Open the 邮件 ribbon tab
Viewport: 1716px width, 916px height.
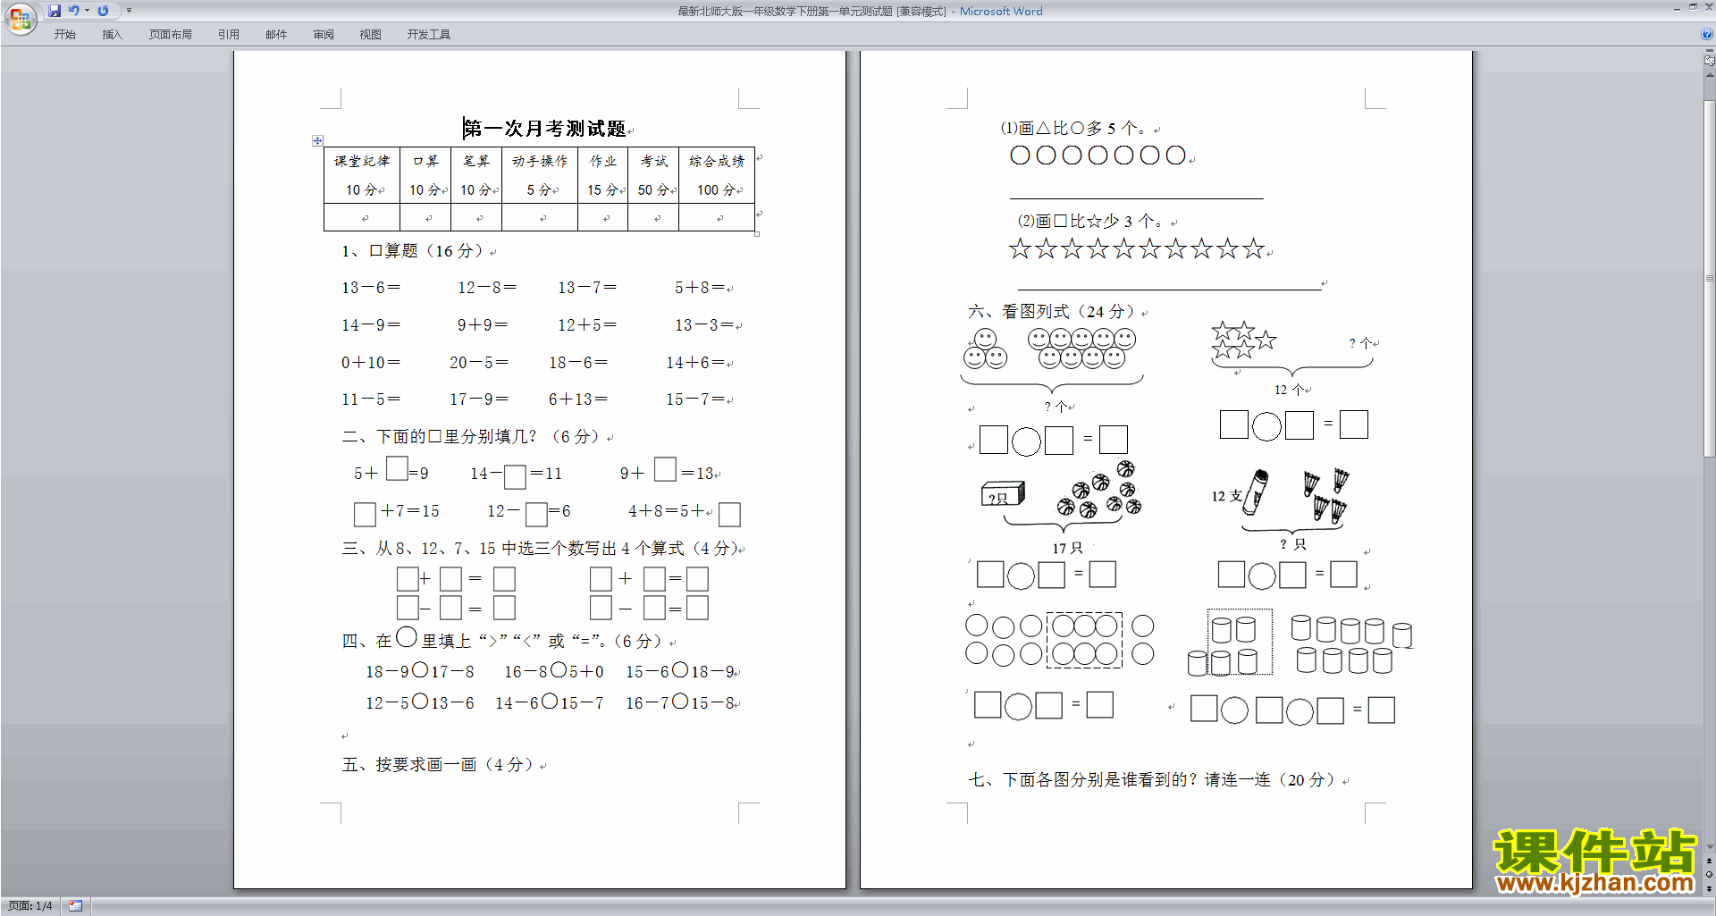[x=276, y=35]
